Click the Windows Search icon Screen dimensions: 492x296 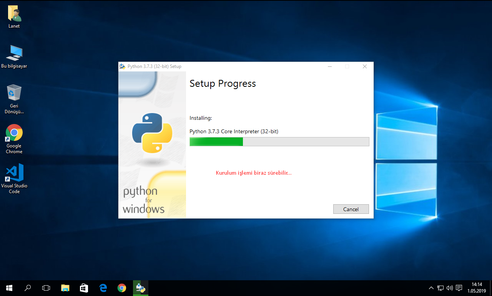click(27, 288)
